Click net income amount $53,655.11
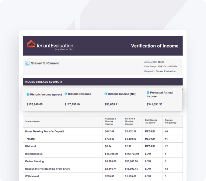206x181 pixels. [112, 104]
